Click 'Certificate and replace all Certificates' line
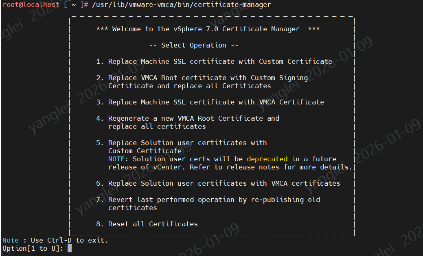The image size is (423, 256). (189, 86)
